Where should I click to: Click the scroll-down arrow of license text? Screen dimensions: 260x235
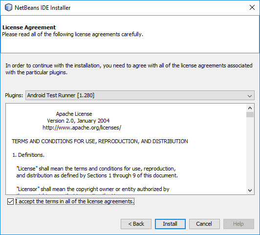click(250, 191)
